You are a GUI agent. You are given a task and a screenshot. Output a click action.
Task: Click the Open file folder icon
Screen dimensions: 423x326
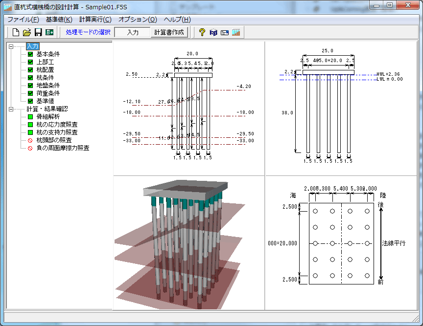(x=27, y=33)
